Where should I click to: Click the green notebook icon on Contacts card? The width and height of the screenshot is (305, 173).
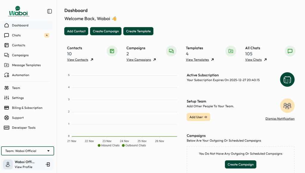pyautogui.click(x=112, y=51)
